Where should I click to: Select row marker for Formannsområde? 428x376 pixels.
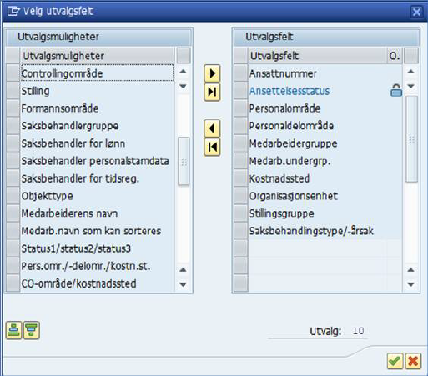(x=13, y=108)
